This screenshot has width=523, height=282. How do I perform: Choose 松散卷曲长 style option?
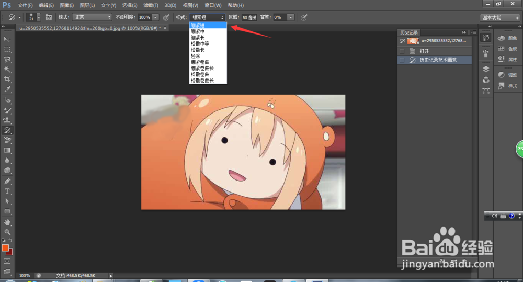pos(208,81)
